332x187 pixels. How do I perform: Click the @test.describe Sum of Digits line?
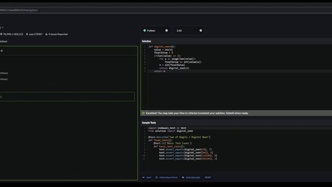click(x=179, y=137)
